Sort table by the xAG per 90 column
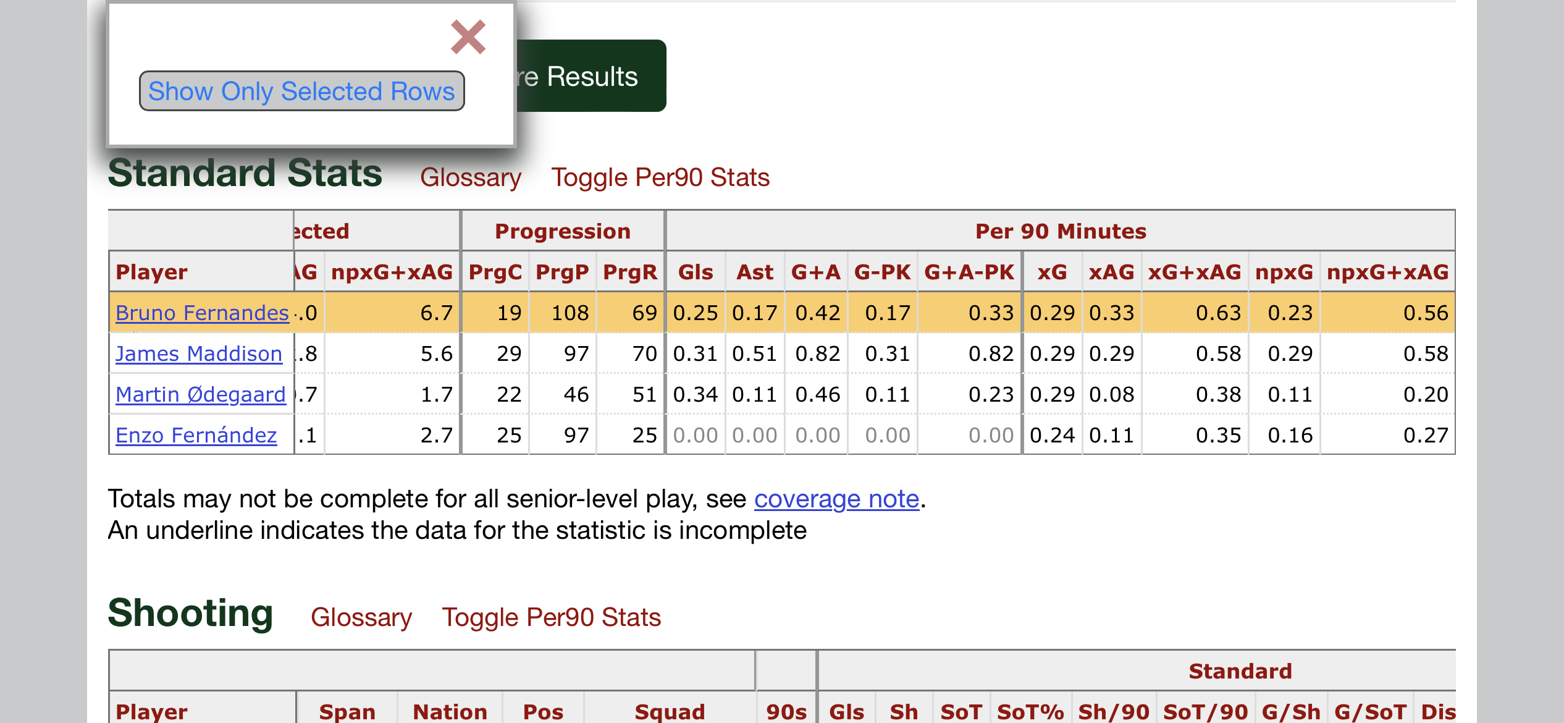Screen dimensions: 1564x723 pyautogui.click(x=1111, y=272)
